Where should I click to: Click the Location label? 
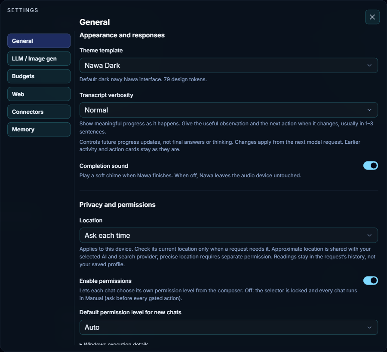pos(91,221)
